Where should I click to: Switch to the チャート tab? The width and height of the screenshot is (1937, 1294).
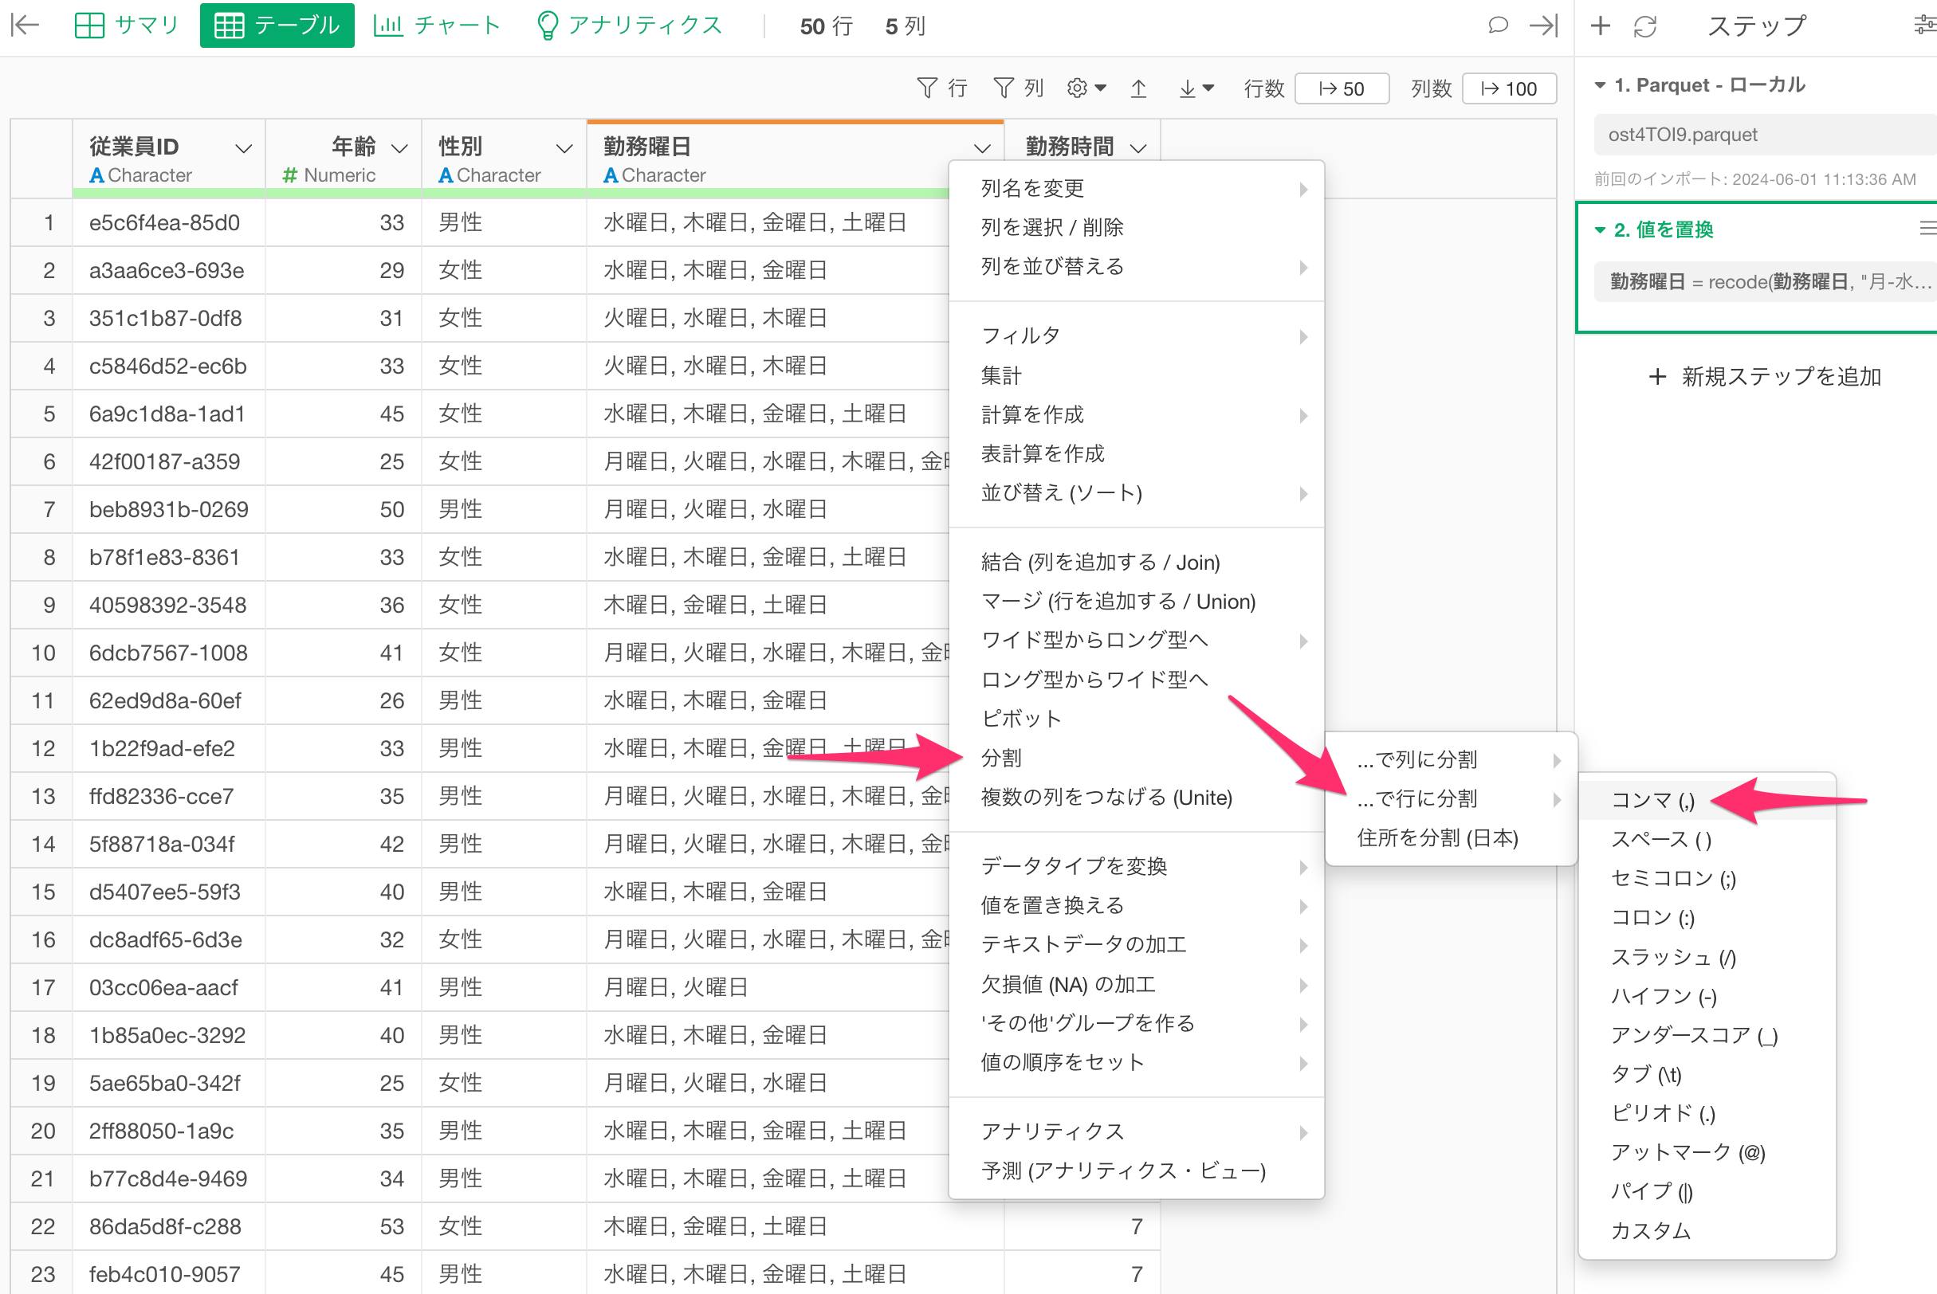(x=438, y=25)
